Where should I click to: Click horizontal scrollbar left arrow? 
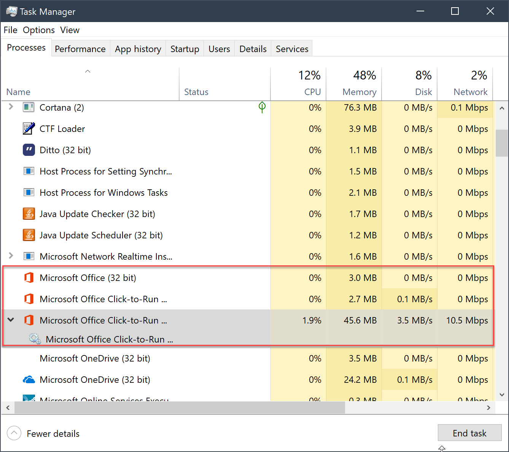pyautogui.click(x=8, y=408)
